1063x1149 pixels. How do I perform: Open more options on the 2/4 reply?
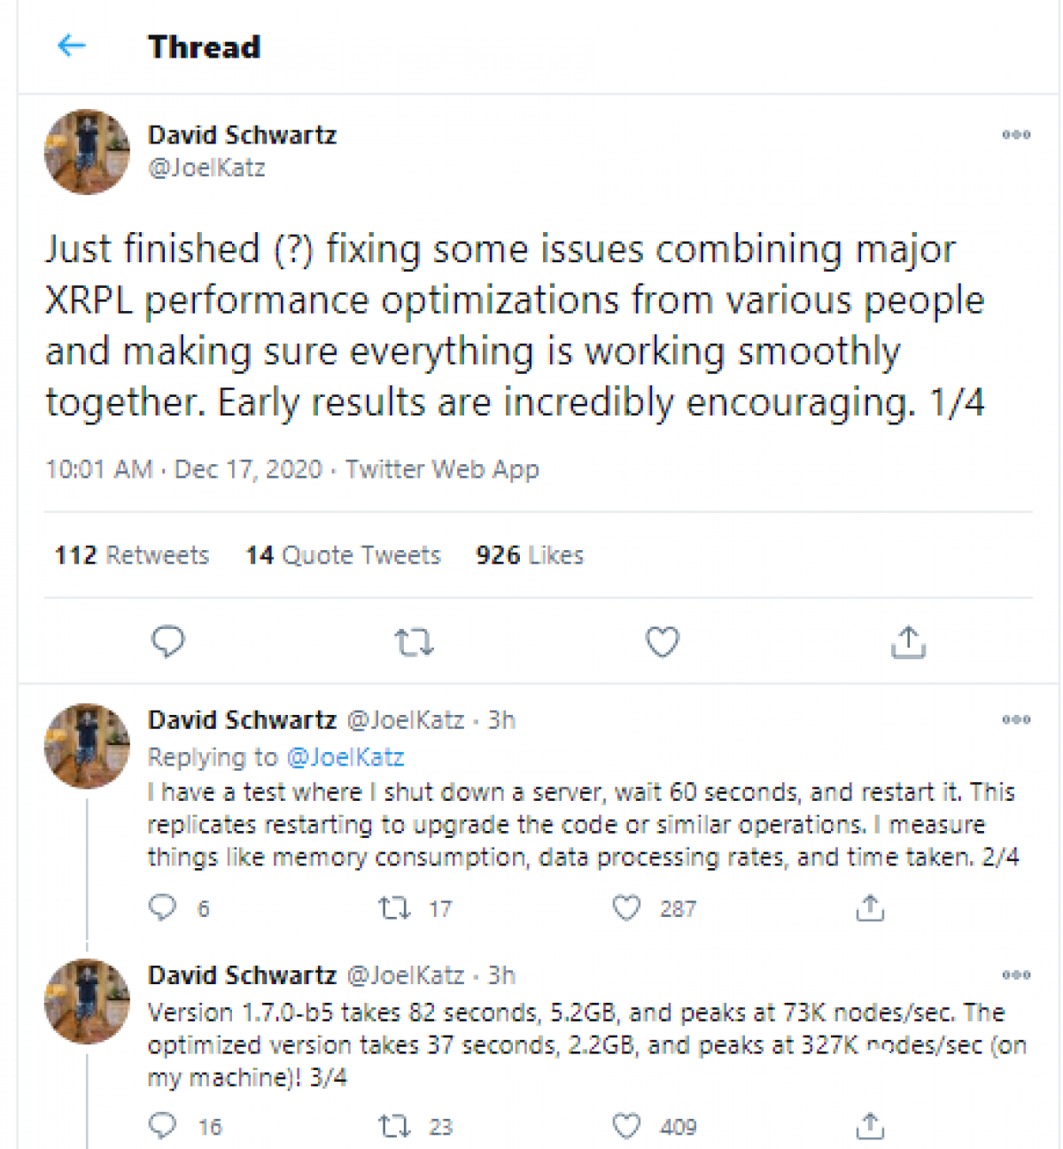[x=1015, y=720]
